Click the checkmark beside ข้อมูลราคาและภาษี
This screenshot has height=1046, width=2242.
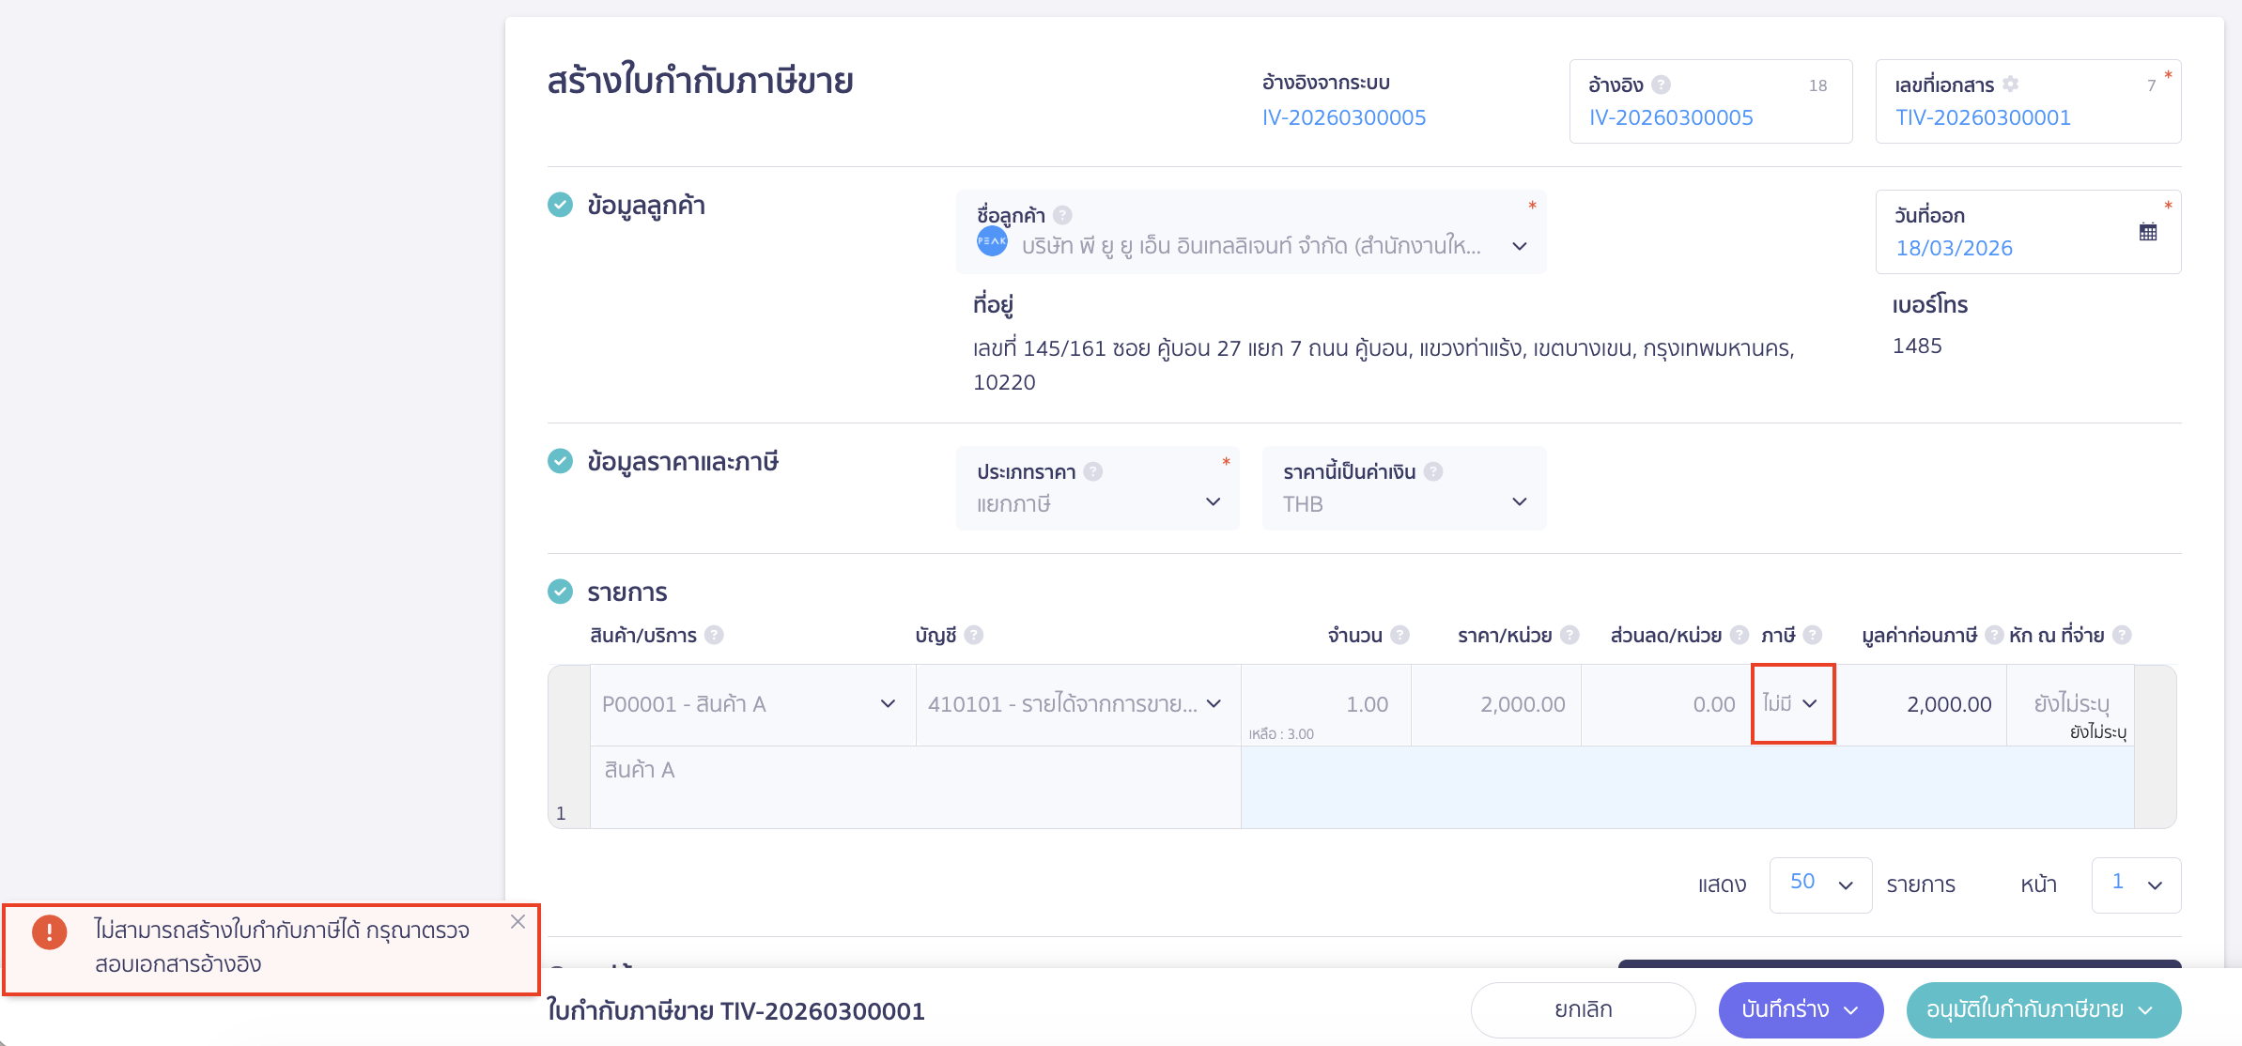561,461
